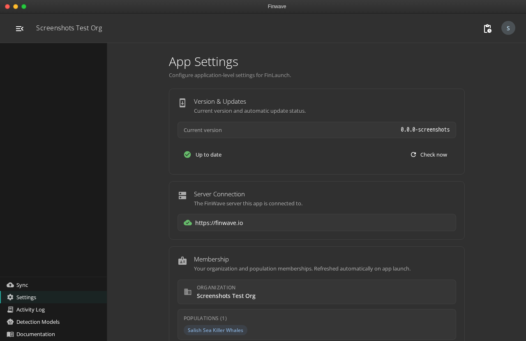Click the organization building icon
526x341 pixels.
188,292
